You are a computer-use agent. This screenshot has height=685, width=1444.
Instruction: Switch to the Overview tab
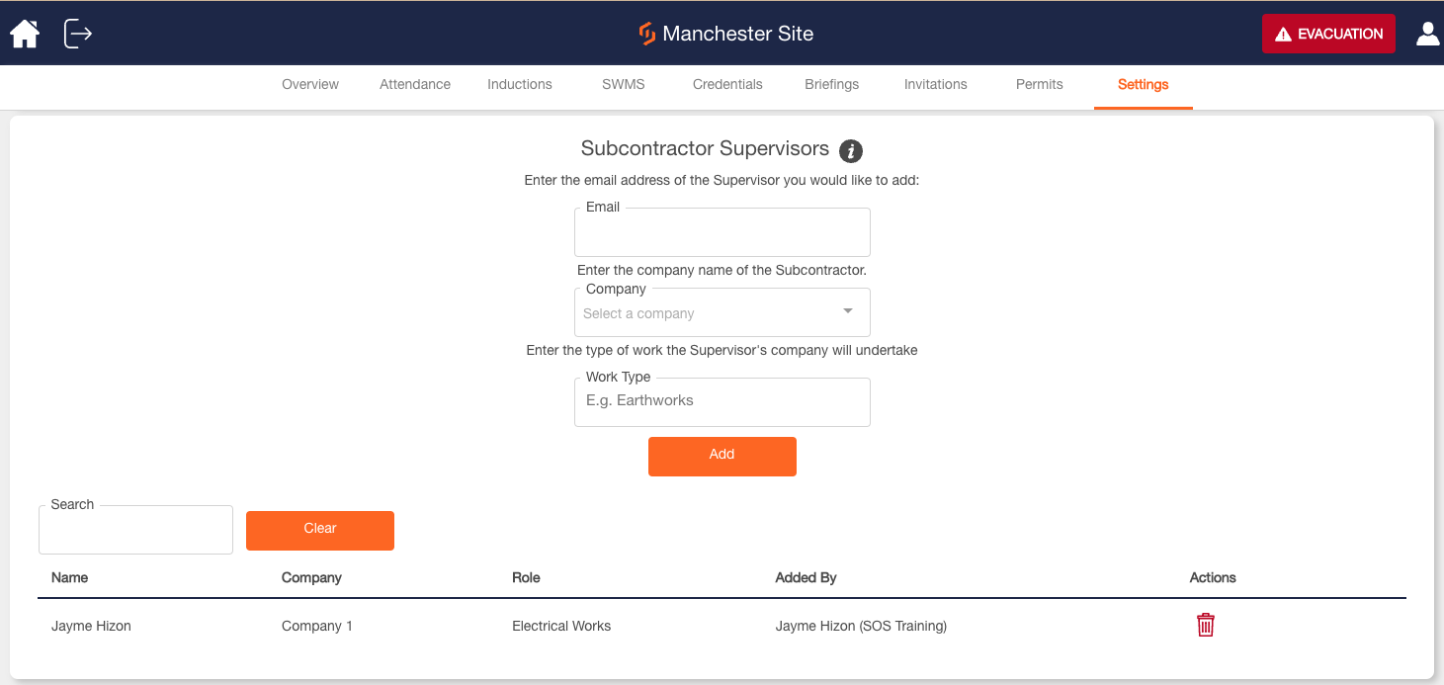(310, 84)
